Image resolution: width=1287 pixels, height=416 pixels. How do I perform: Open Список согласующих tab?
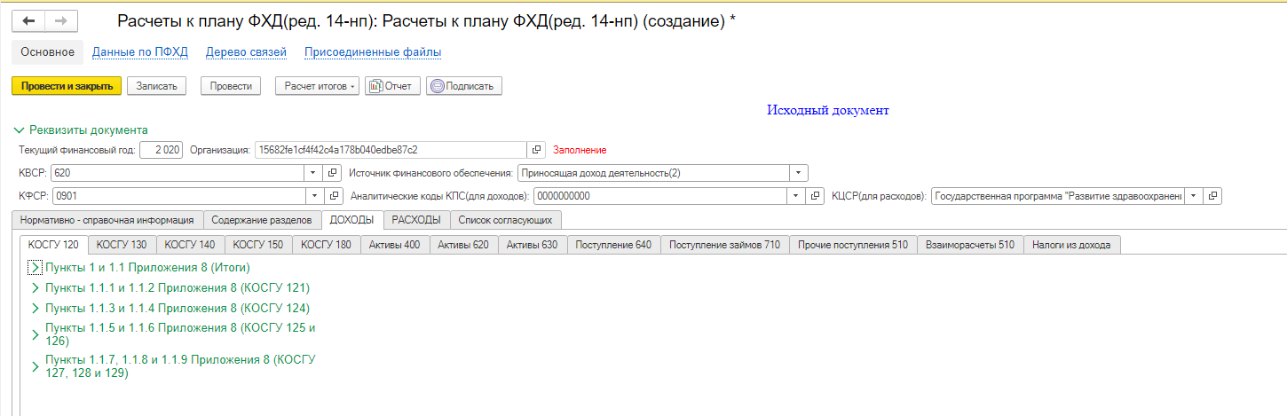coord(506,220)
